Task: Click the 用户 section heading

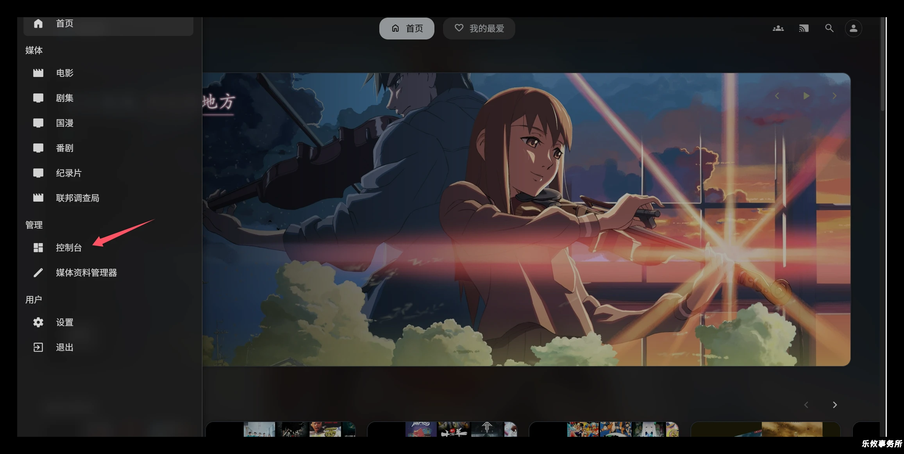Action: (34, 300)
